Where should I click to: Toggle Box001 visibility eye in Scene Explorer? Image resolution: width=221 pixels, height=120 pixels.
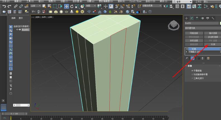pyautogui.click(x=17, y=30)
